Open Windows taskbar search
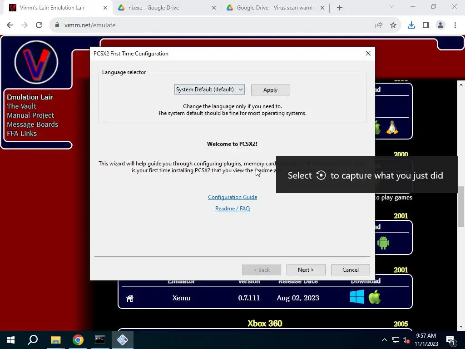This screenshot has width=465, height=349. [x=33, y=340]
